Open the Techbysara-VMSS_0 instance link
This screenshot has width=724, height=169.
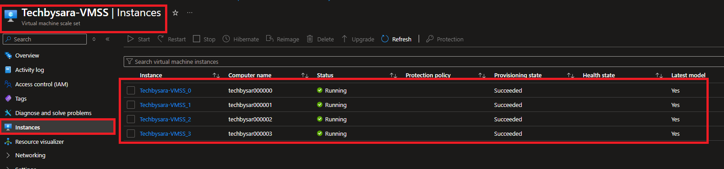[165, 90]
